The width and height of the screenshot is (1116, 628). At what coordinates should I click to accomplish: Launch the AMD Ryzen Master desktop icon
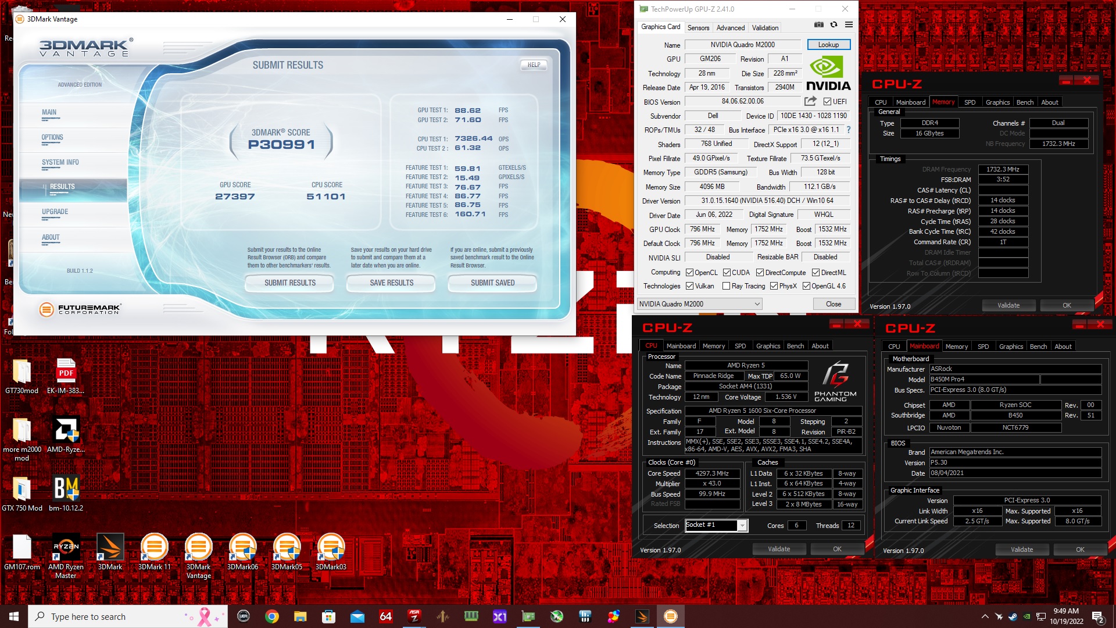(66, 556)
